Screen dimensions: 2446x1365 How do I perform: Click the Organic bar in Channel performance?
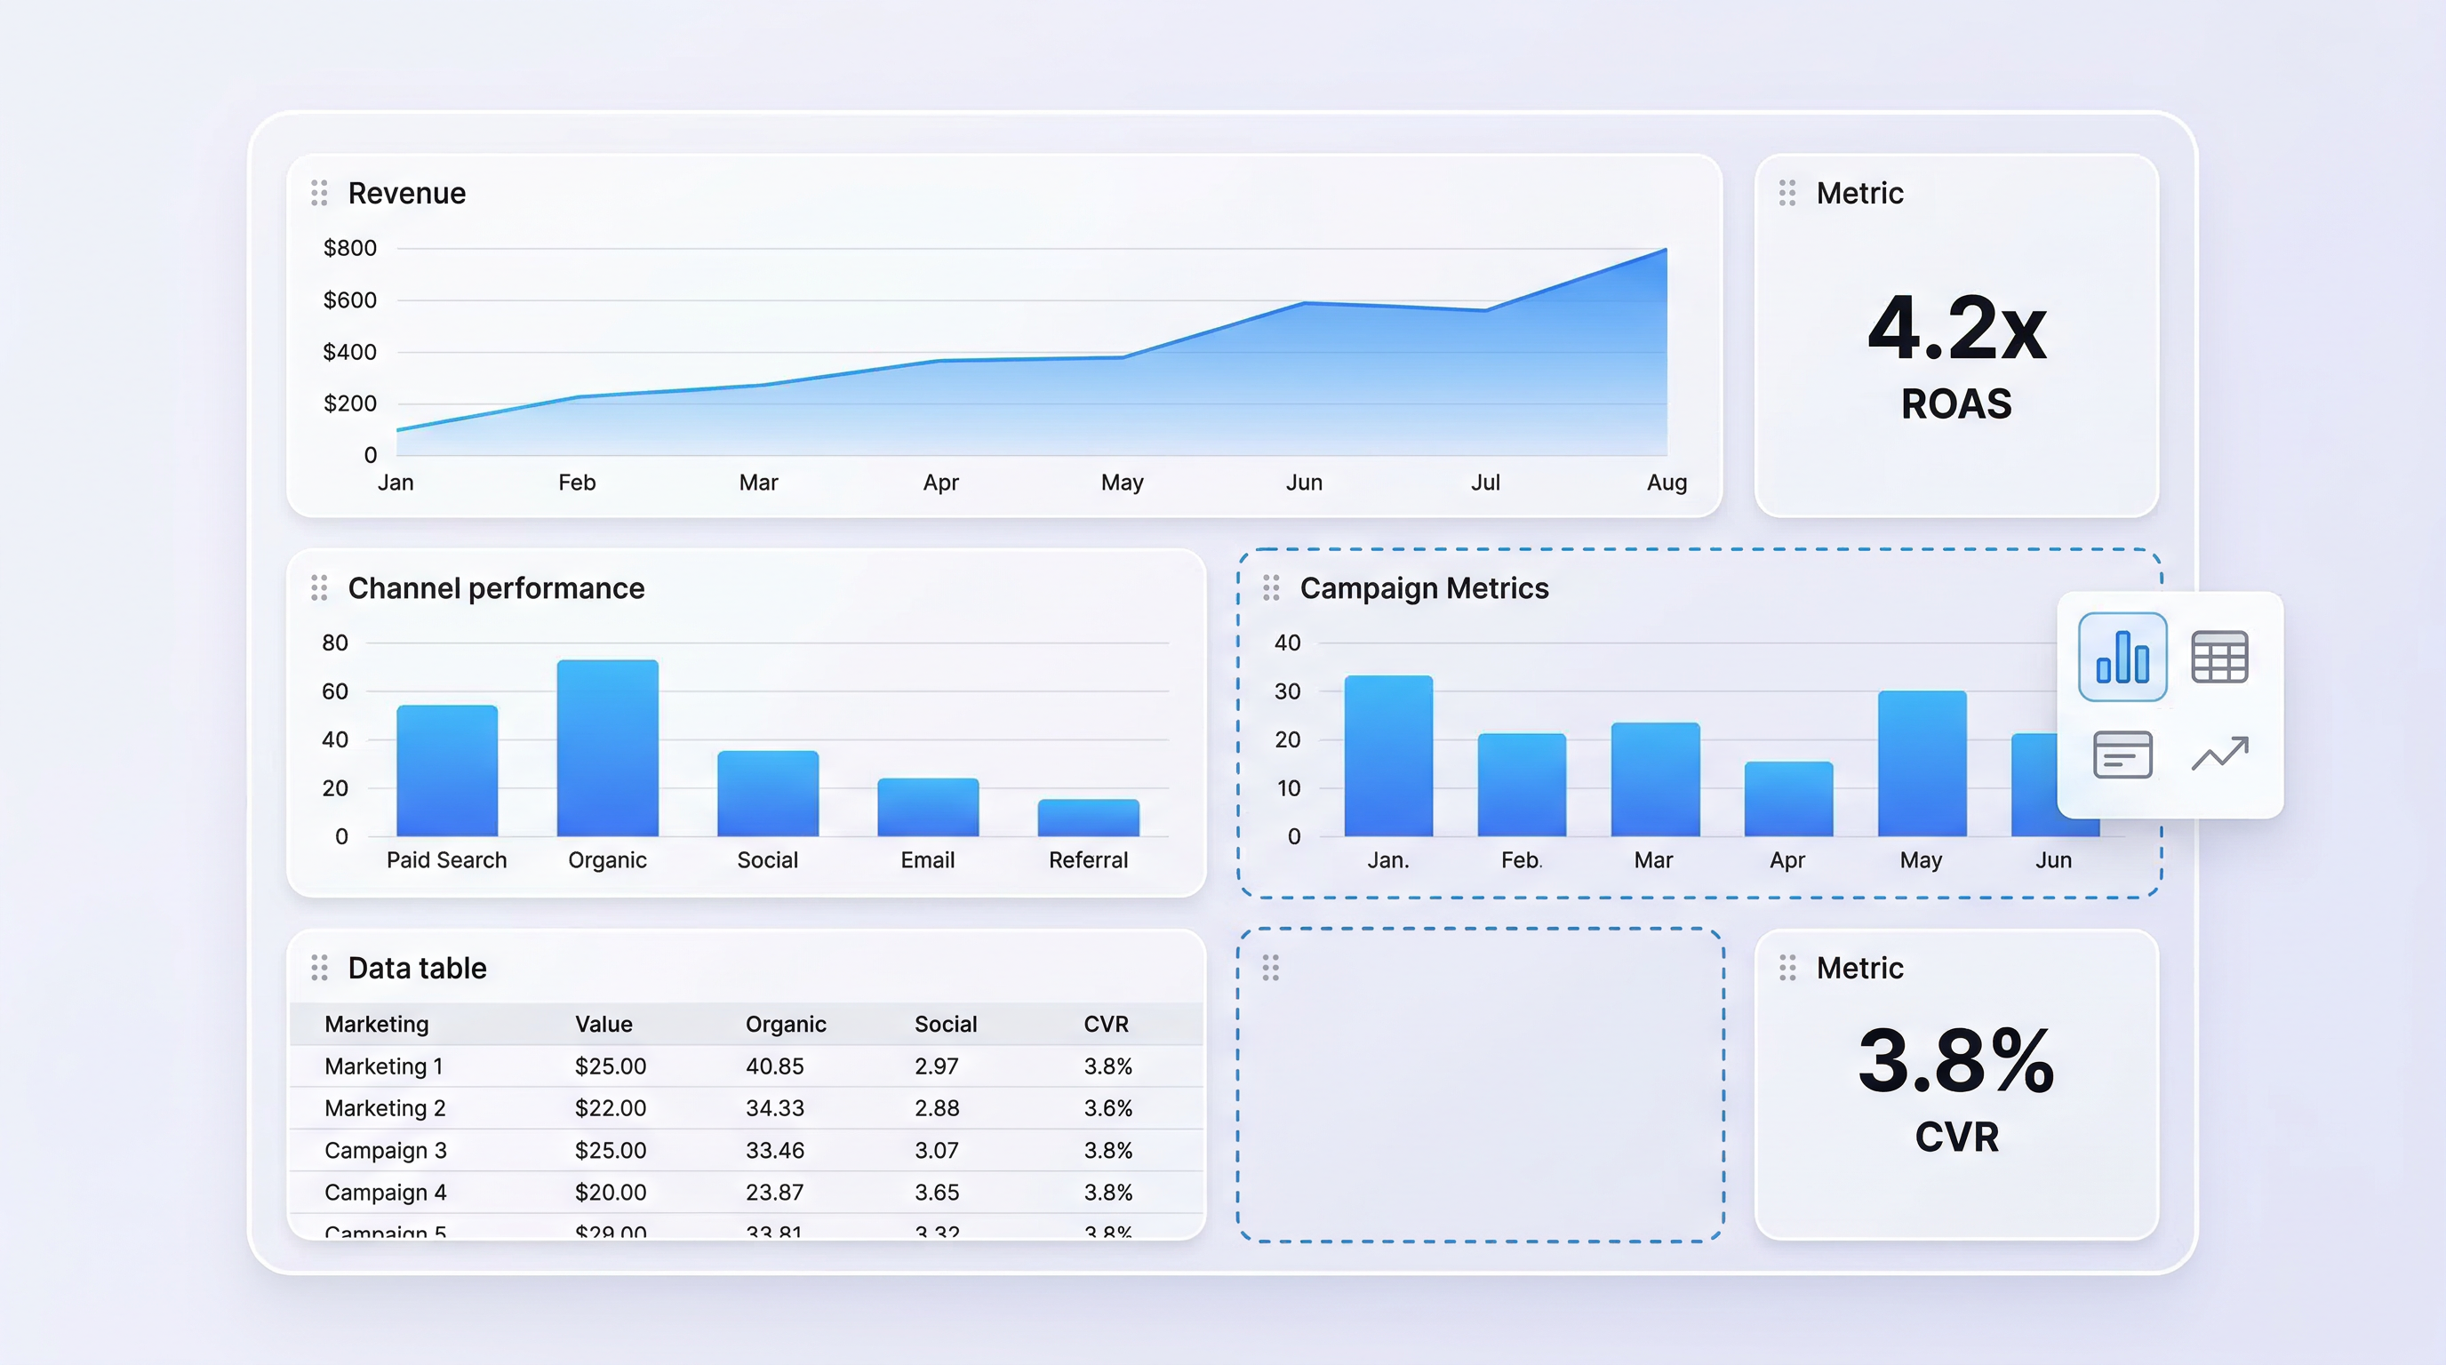607,748
